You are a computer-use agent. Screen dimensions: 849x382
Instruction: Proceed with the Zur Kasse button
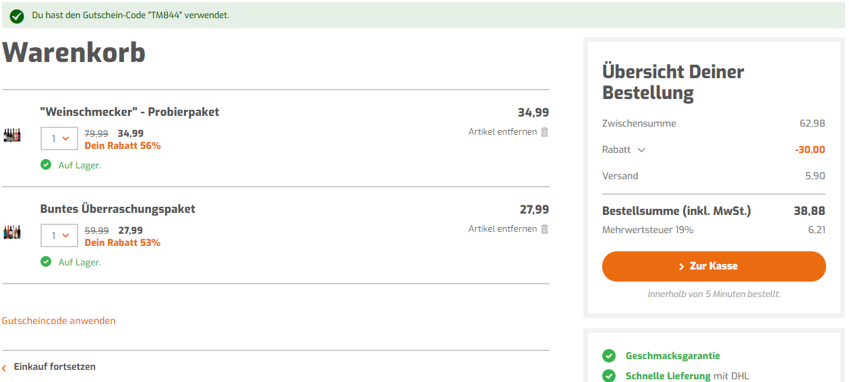[x=713, y=266]
